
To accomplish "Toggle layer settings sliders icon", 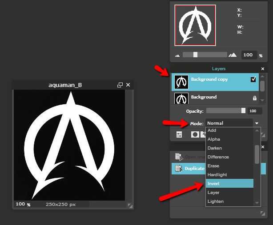I will coord(179,134).
